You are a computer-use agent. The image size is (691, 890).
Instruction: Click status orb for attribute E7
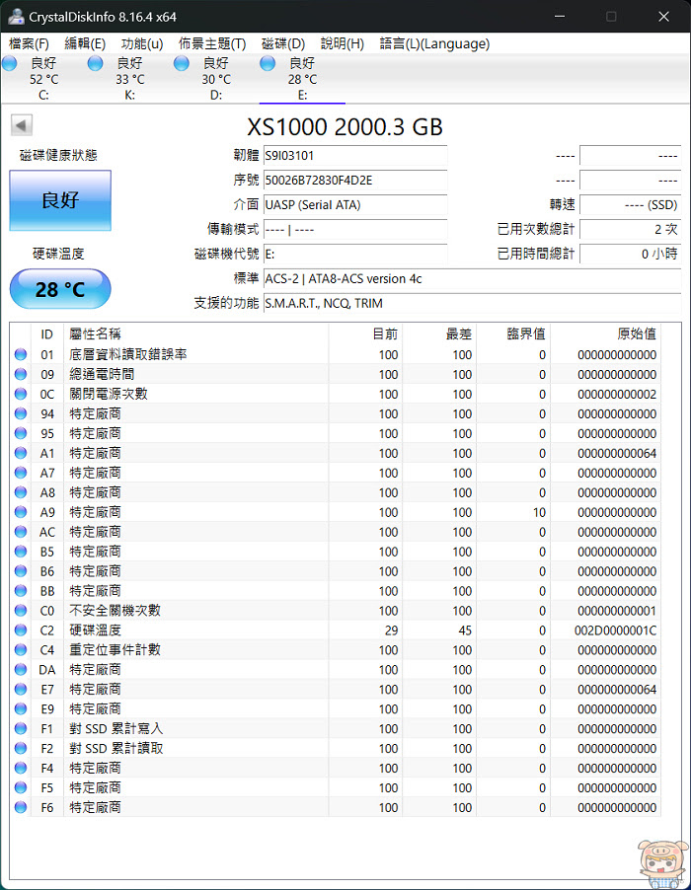[21, 689]
